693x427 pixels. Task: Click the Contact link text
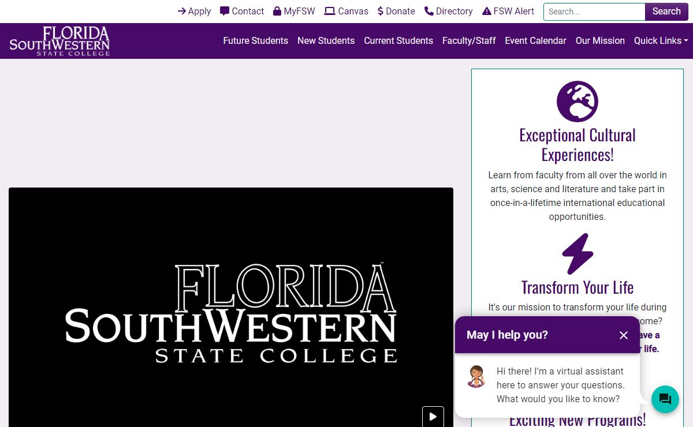(x=248, y=11)
